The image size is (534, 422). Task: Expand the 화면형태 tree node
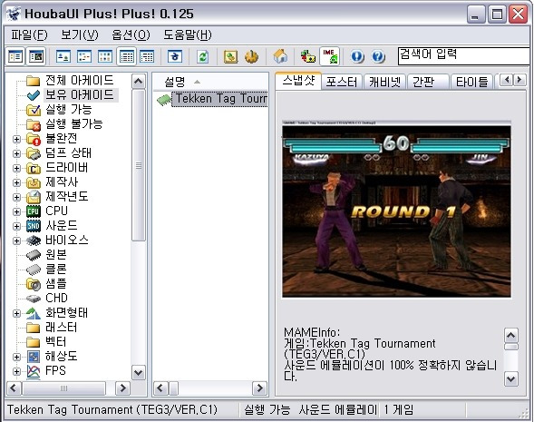[x=16, y=313]
